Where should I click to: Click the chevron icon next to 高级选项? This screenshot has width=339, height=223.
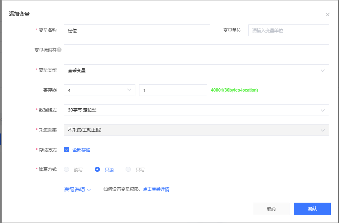click(x=89, y=190)
